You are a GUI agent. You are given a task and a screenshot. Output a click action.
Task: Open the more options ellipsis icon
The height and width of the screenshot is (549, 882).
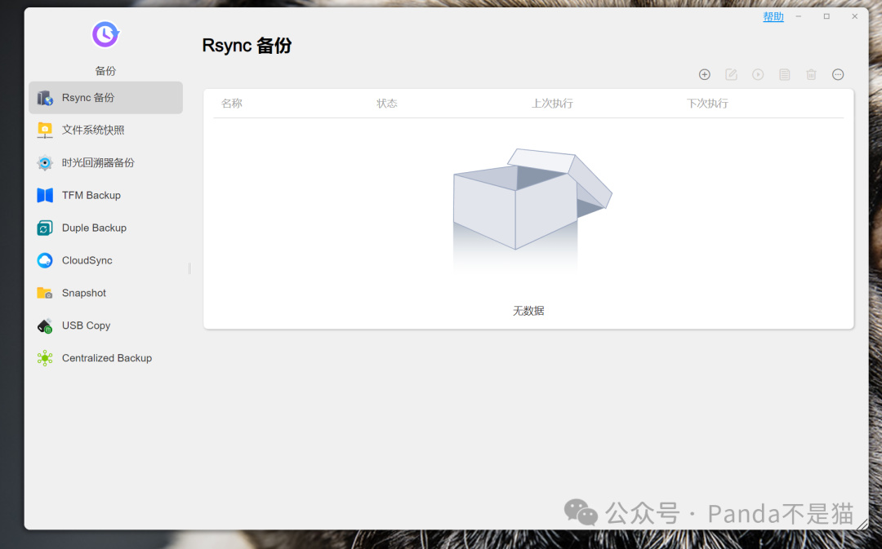[x=838, y=75]
